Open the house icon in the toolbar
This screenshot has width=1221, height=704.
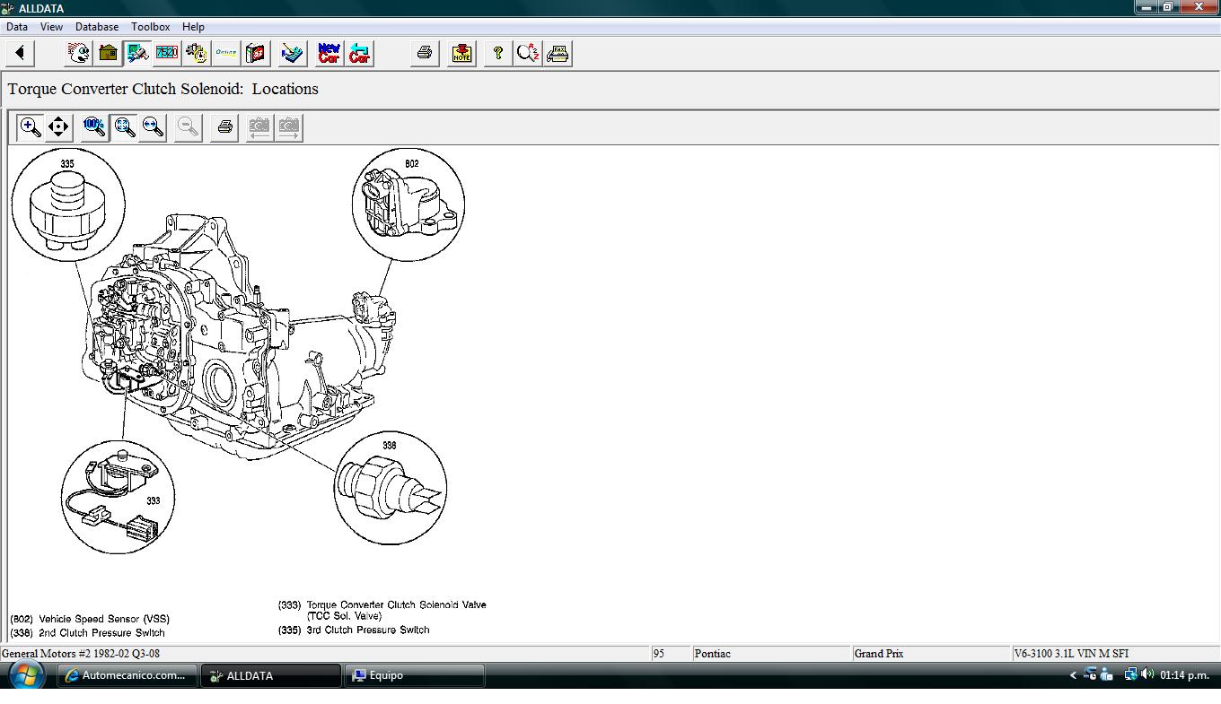click(109, 53)
